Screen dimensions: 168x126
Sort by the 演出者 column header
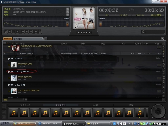[64, 44]
